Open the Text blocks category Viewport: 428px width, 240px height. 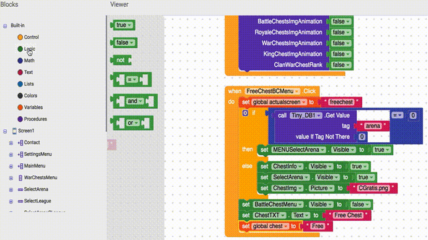tap(25, 72)
